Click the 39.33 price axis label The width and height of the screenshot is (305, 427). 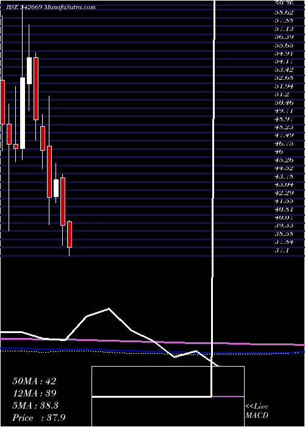(x=284, y=226)
